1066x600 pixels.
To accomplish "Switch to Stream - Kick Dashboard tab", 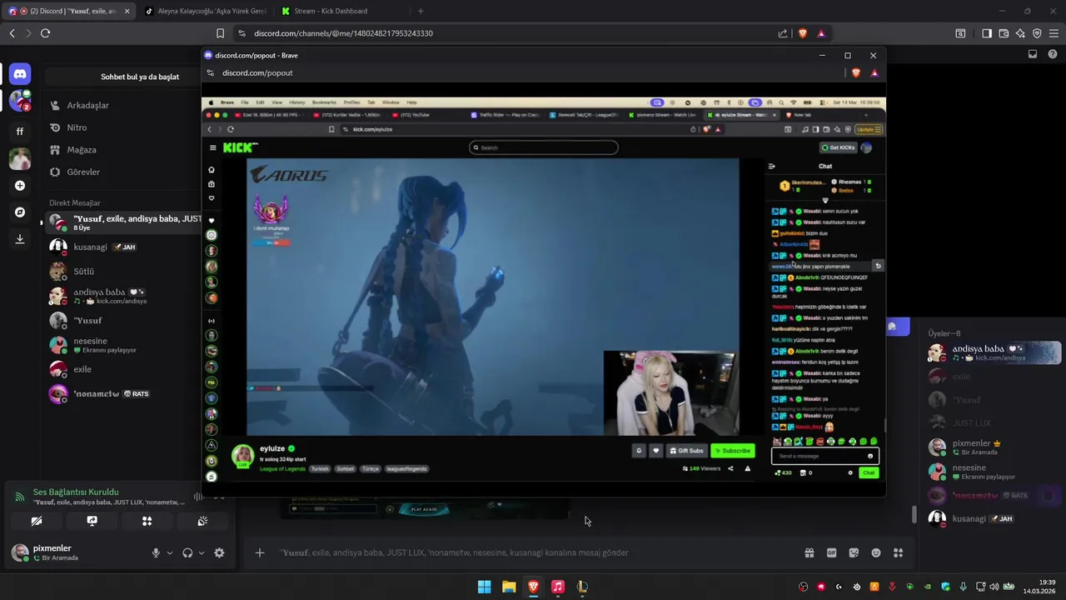I will [x=341, y=11].
